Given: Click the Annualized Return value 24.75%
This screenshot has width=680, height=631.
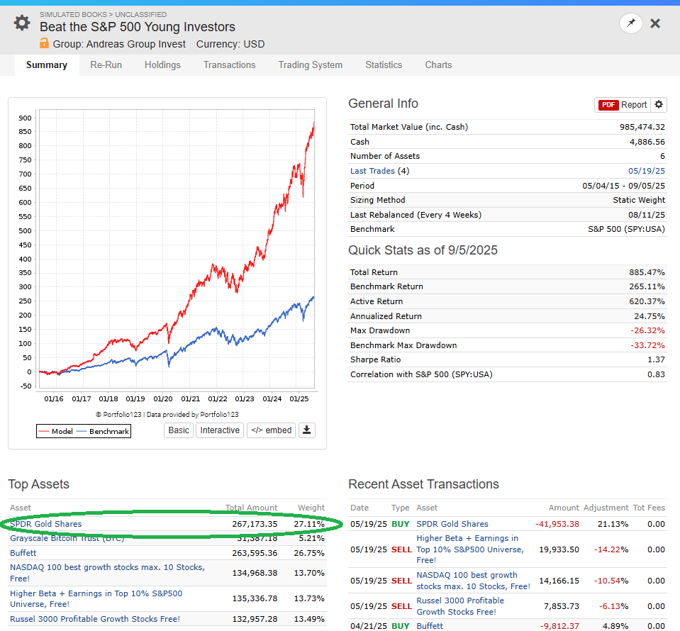Looking at the screenshot, I should [x=650, y=316].
